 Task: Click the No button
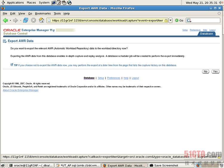(205, 71)
